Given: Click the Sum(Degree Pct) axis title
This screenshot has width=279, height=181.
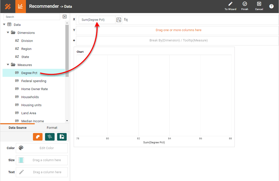Looking at the screenshot, I should tap(154, 142).
